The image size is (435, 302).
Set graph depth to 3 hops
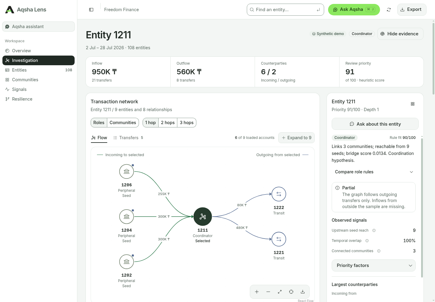click(187, 123)
